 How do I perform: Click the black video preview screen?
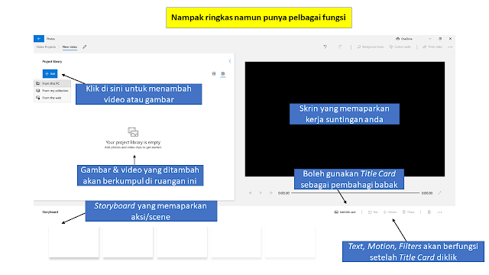[x=345, y=119]
